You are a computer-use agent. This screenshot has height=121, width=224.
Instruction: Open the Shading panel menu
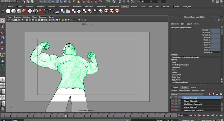[x=17, y=17]
